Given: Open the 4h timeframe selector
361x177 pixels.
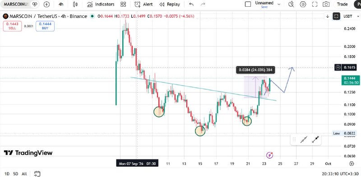Looking at the screenshot, I should pos(61,4).
